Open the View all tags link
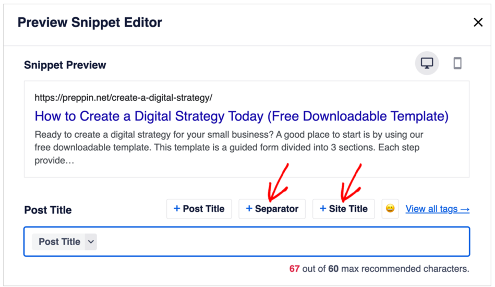The height and width of the screenshot is (287, 495). click(x=437, y=209)
